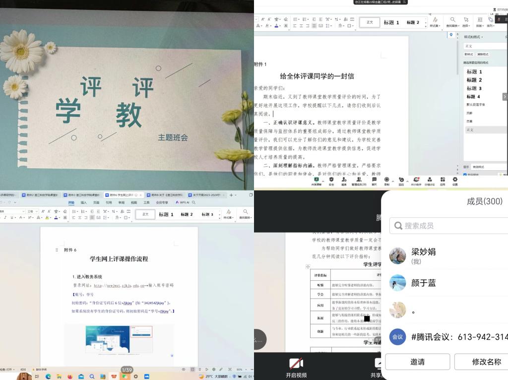
Task: Click increase font size in 附件 6 ribbon
Action: coord(43,211)
